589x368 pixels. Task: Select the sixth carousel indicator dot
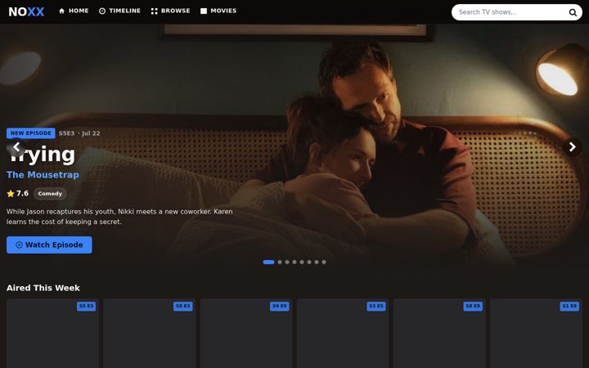coord(309,263)
